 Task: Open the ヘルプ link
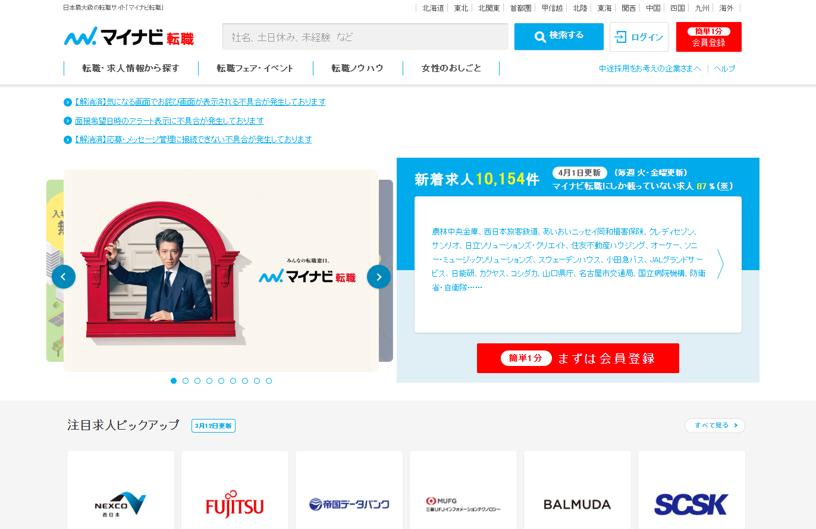pos(724,68)
